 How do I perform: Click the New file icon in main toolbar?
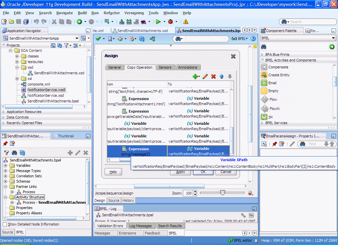pos(4,21)
